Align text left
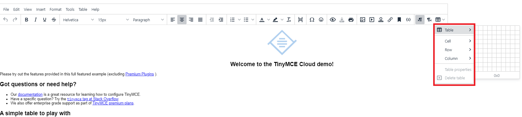 173,20
